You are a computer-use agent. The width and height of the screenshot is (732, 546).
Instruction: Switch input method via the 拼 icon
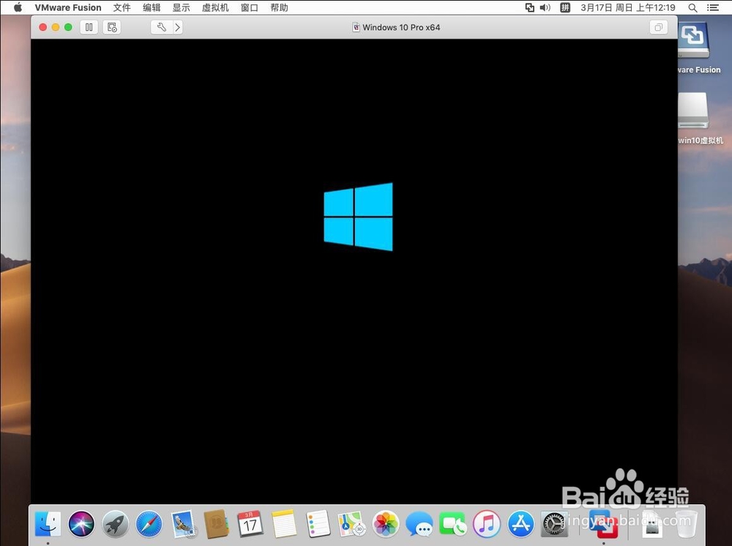click(565, 7)
